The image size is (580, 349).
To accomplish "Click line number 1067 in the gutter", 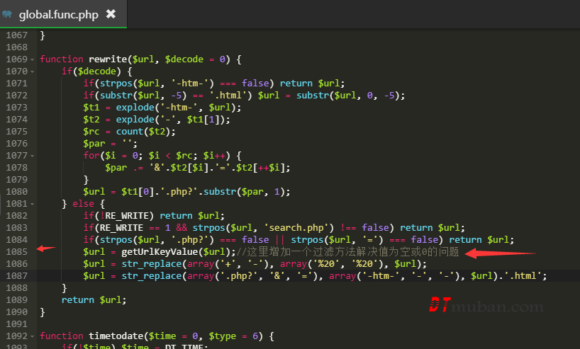I will [x=16, y=35].
